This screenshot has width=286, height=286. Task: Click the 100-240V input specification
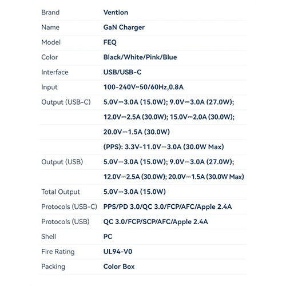tap(144, 87)
